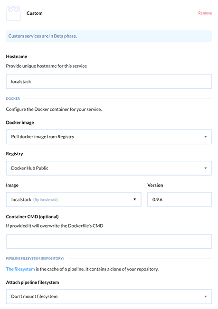
Task: Open the Registry dropdown showing Docker Hub Public
Action: coord(109,168)
